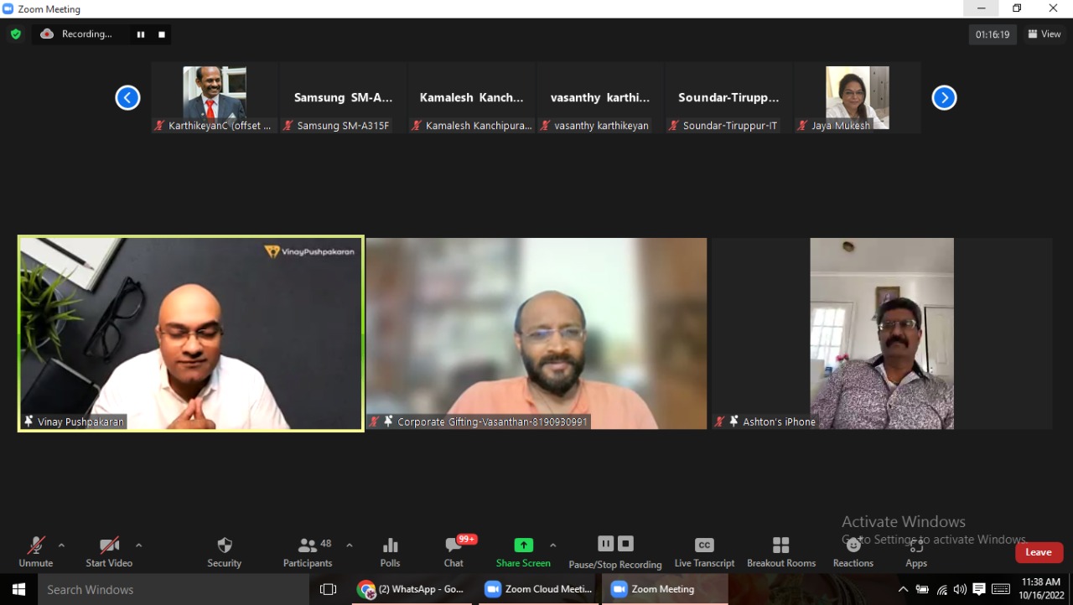Image resolution: width=1073 pixels, height=605 pixels.
Task: Expand audio options arrow beside Unmute
Action: (61, 546)
